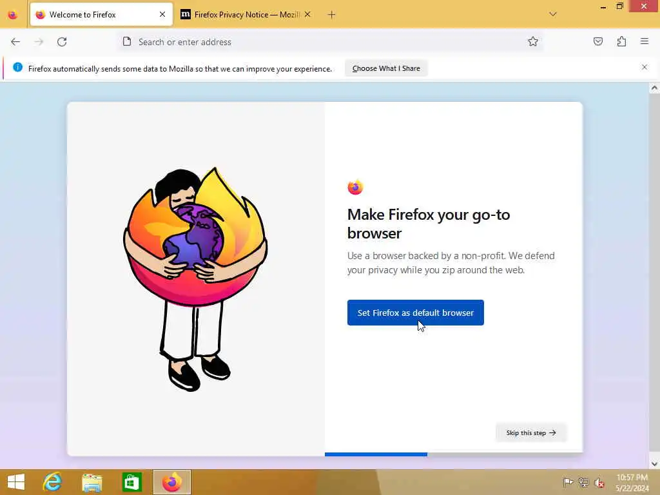Click Skip this step button
This screenshot has width=660, height=495.
(531, 432)
